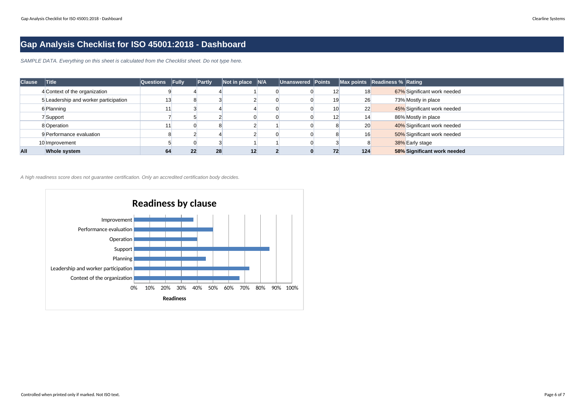Click the bold 58% overall readiness cell
Image resolution: width=585 pixels, height=414 pixels.
[388, 151]
